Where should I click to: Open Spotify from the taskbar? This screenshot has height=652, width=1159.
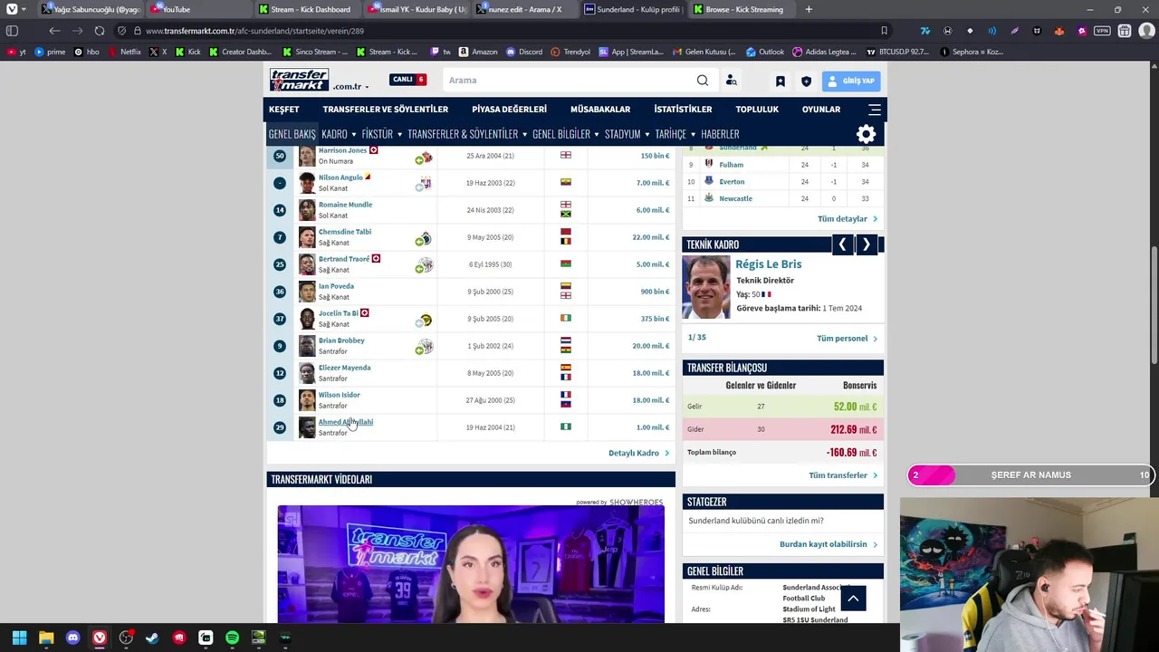coord(232,638)
